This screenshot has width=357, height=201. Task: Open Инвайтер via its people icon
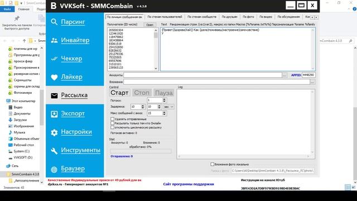(x=54, y=40)
